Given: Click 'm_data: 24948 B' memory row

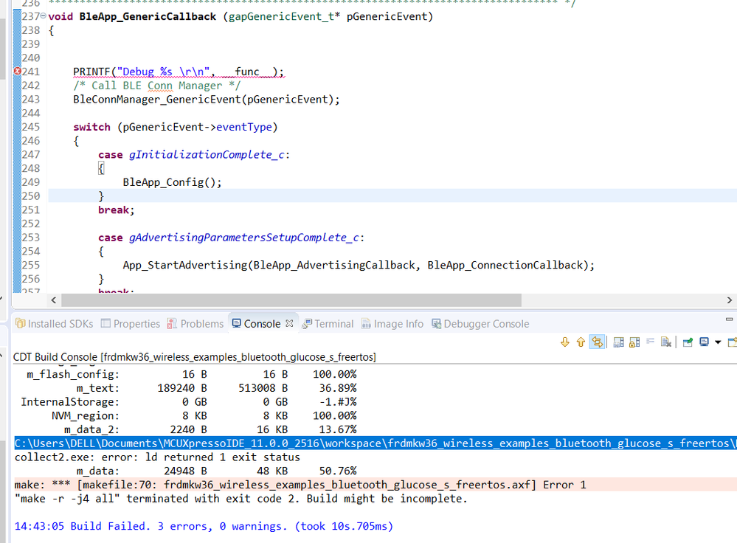Looking at the screenshot, I should click(216, 471).
